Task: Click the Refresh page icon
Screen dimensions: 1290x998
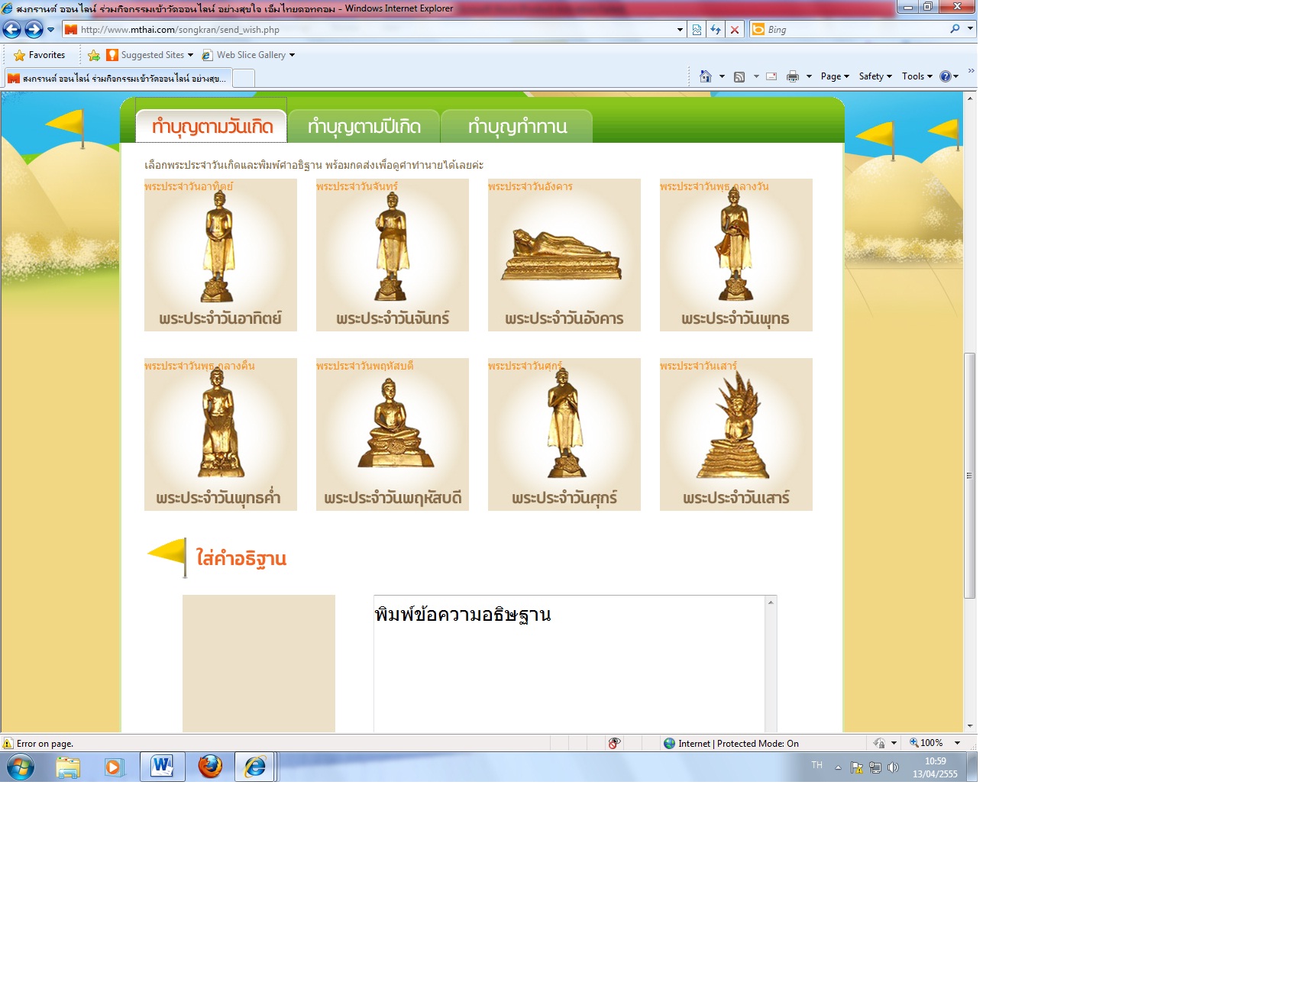Action: pyautogui.click(x=716, y=30)
